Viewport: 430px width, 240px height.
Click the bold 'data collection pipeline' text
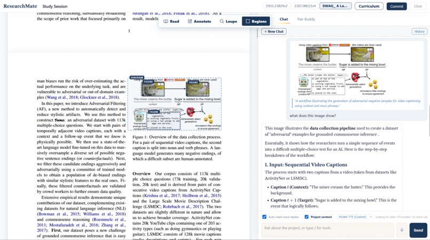(x=333, y=128)
